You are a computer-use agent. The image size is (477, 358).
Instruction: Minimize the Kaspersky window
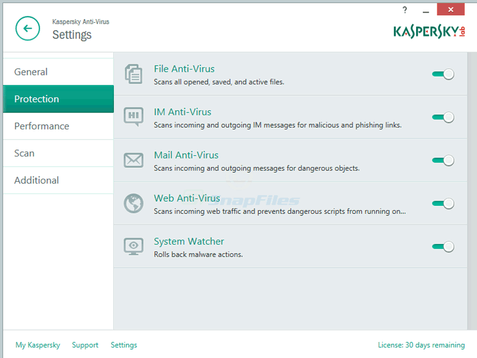coord(426,11)
